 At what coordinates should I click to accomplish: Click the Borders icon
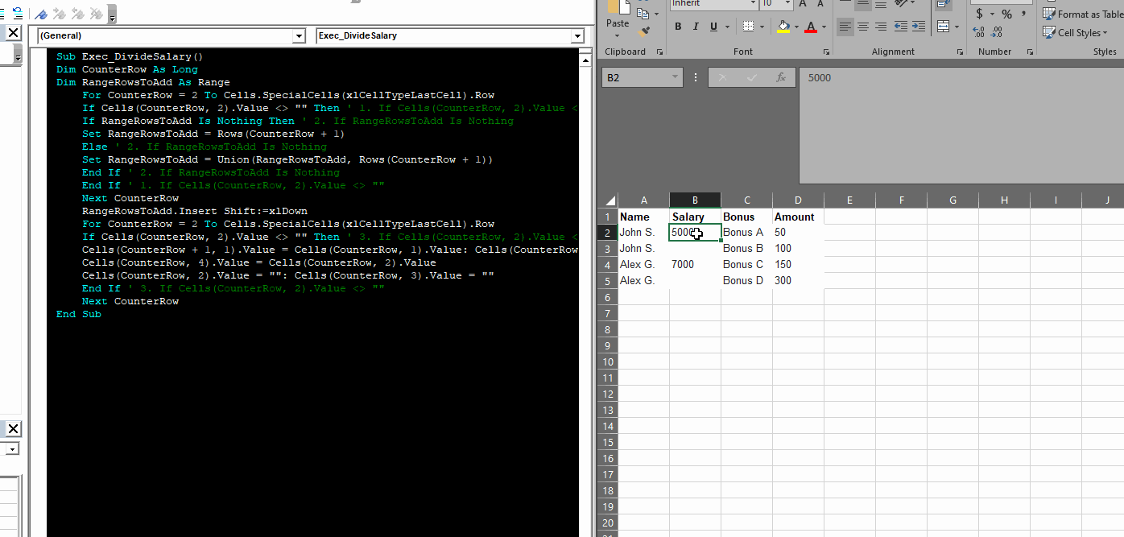749,27
